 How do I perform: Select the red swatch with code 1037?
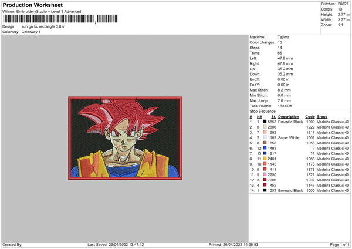(x=265, y=180)
